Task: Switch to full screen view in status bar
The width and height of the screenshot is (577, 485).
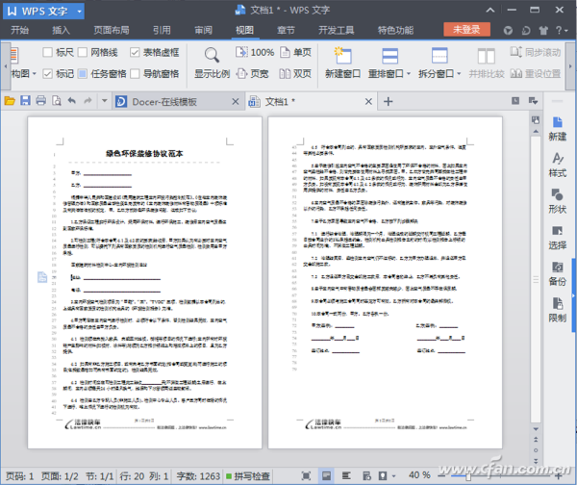Action: 306,475
